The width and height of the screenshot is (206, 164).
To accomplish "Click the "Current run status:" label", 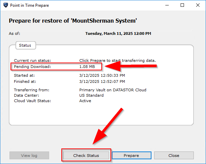I will pyautogui.click(x=33, y=61).
